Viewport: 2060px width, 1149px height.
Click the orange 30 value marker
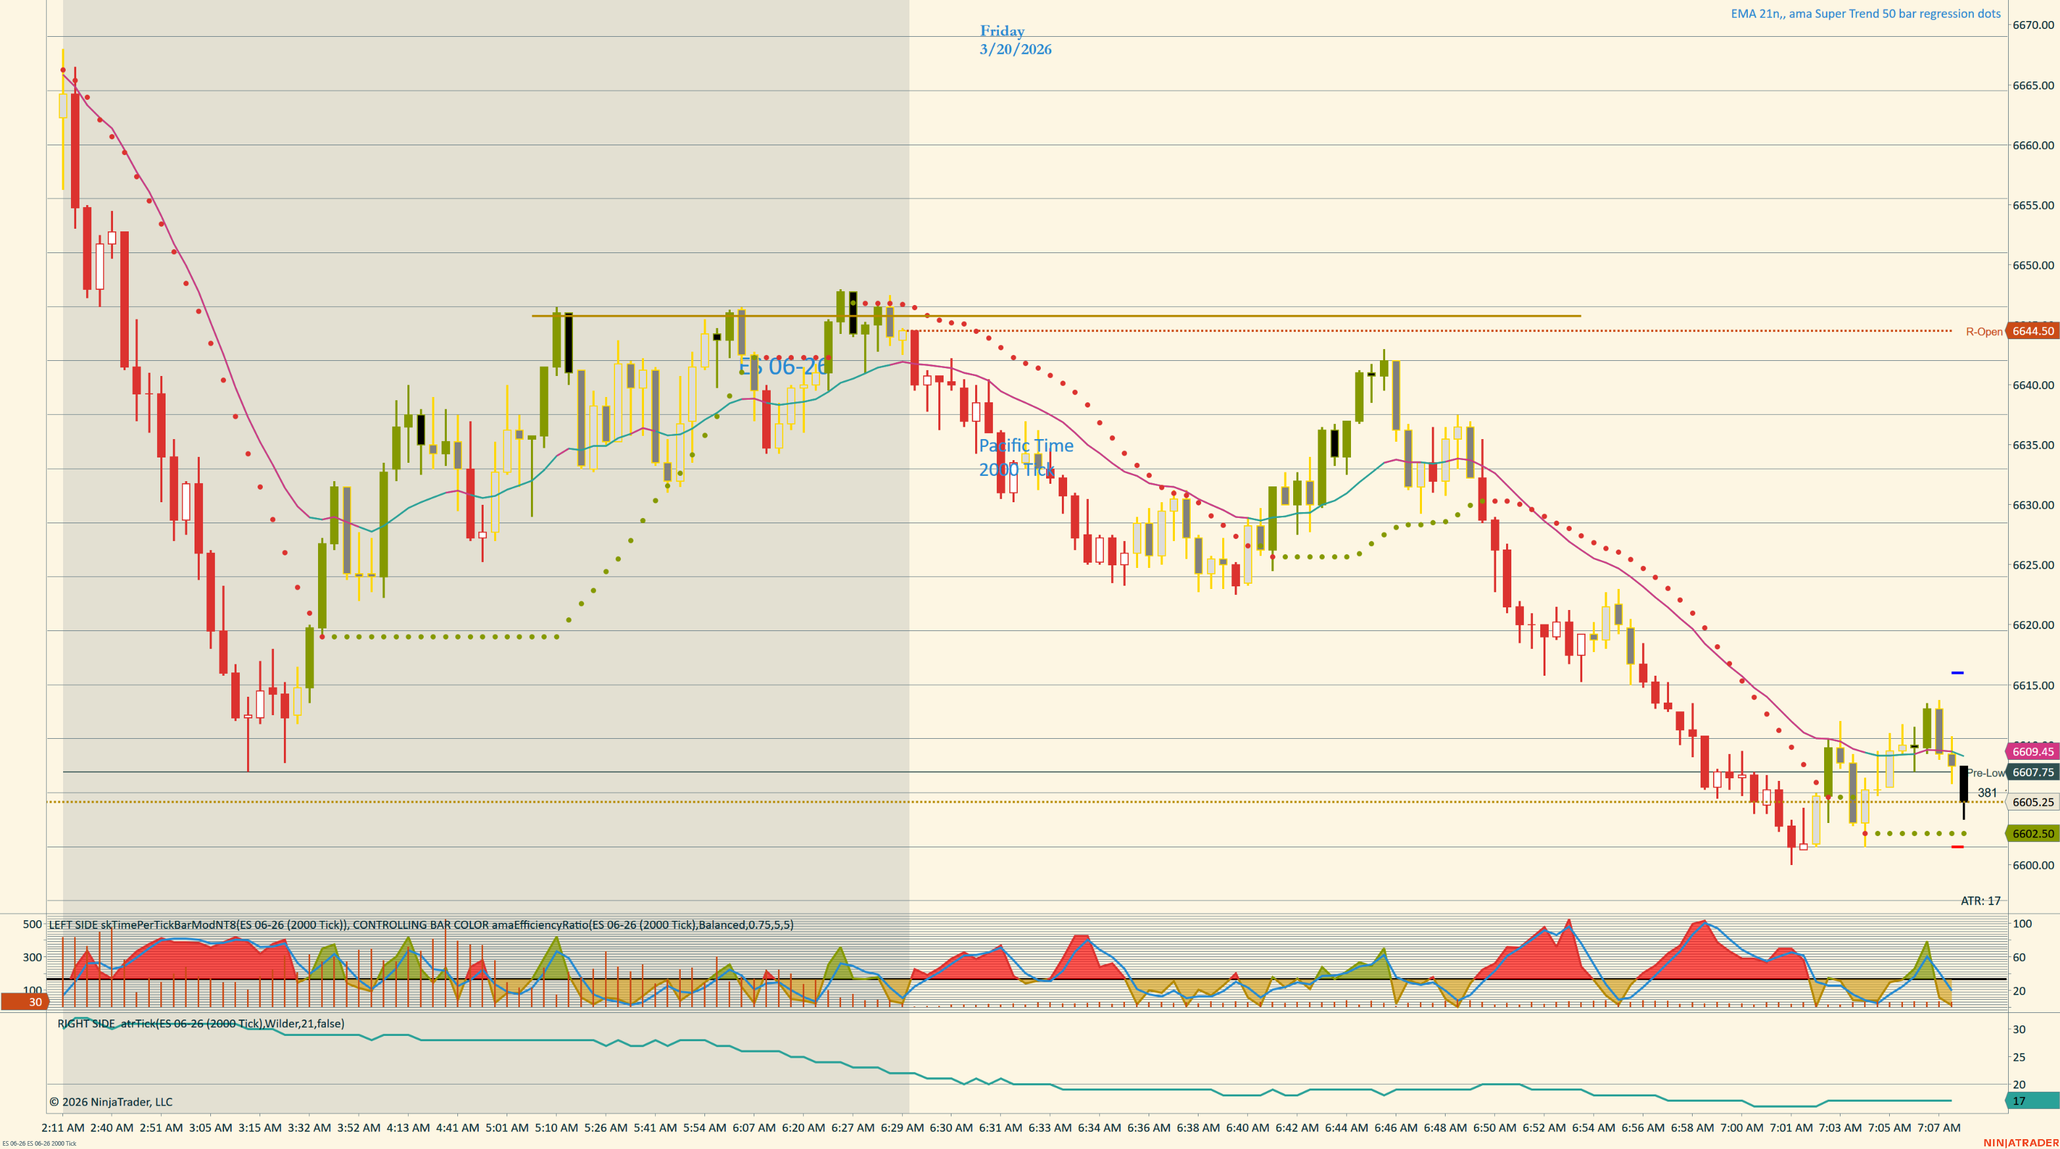tap(24, 1002)
